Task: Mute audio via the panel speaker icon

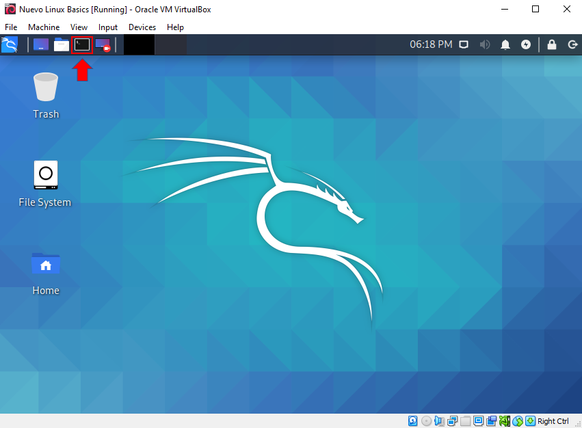Action: [x=484, y=44]
